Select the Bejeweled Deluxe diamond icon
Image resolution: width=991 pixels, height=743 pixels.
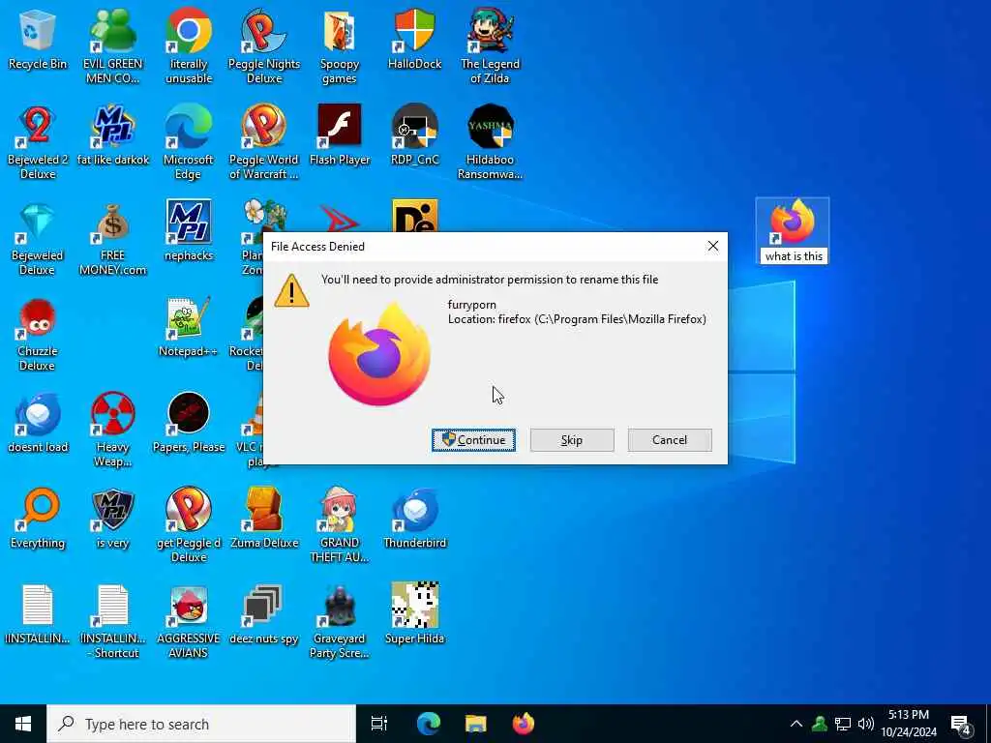click(x=38, y=238)
